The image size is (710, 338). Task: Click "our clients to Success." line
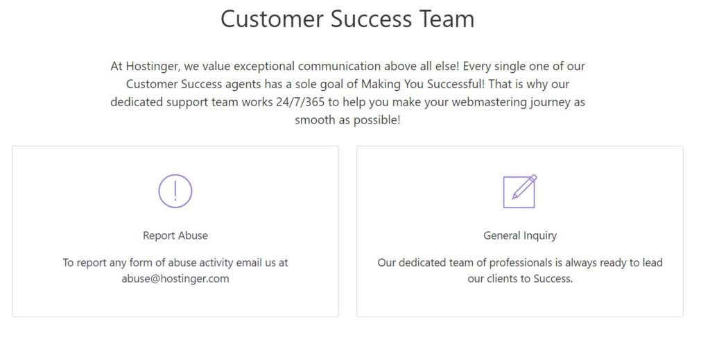tap(520, 278)
